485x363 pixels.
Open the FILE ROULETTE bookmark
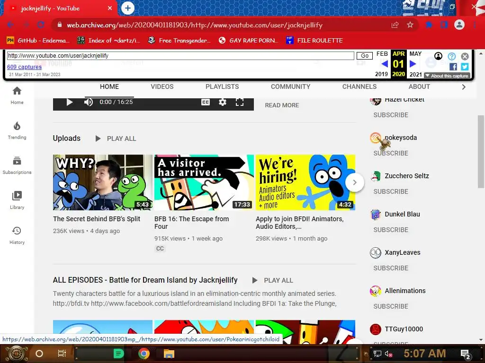point(314,41)
